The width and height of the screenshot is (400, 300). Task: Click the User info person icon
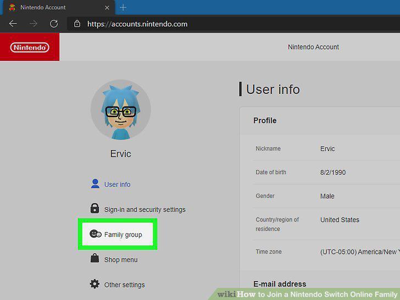pyautogui.click(x=95, y=184)
